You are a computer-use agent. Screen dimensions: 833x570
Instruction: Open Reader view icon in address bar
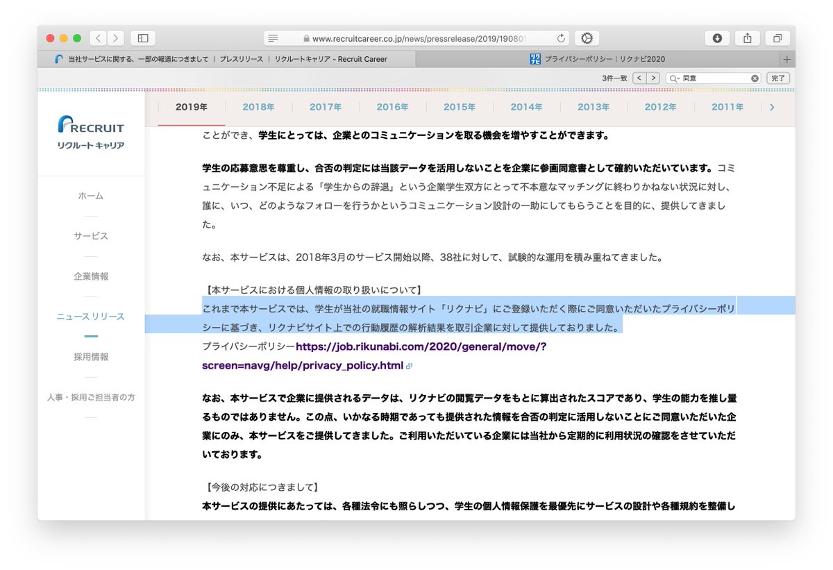(x=274, y=38)
